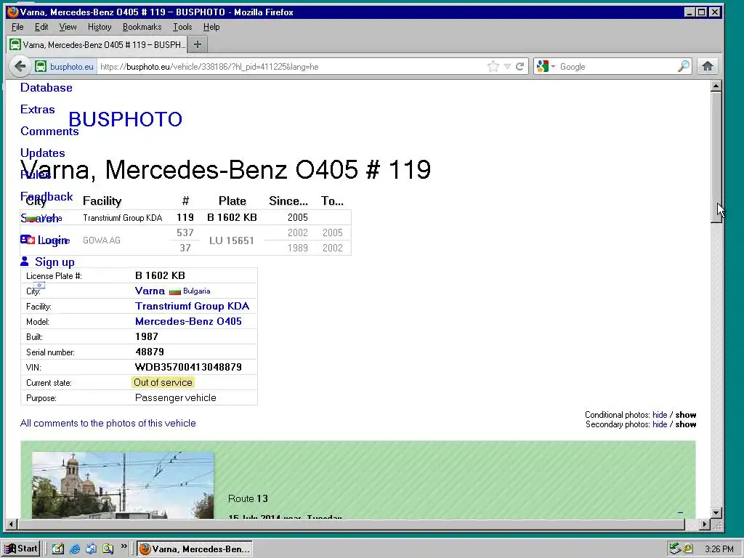Screen dimensions: 744x558
Task: Expand more quick launch items chevron
Action: [124, 546]
